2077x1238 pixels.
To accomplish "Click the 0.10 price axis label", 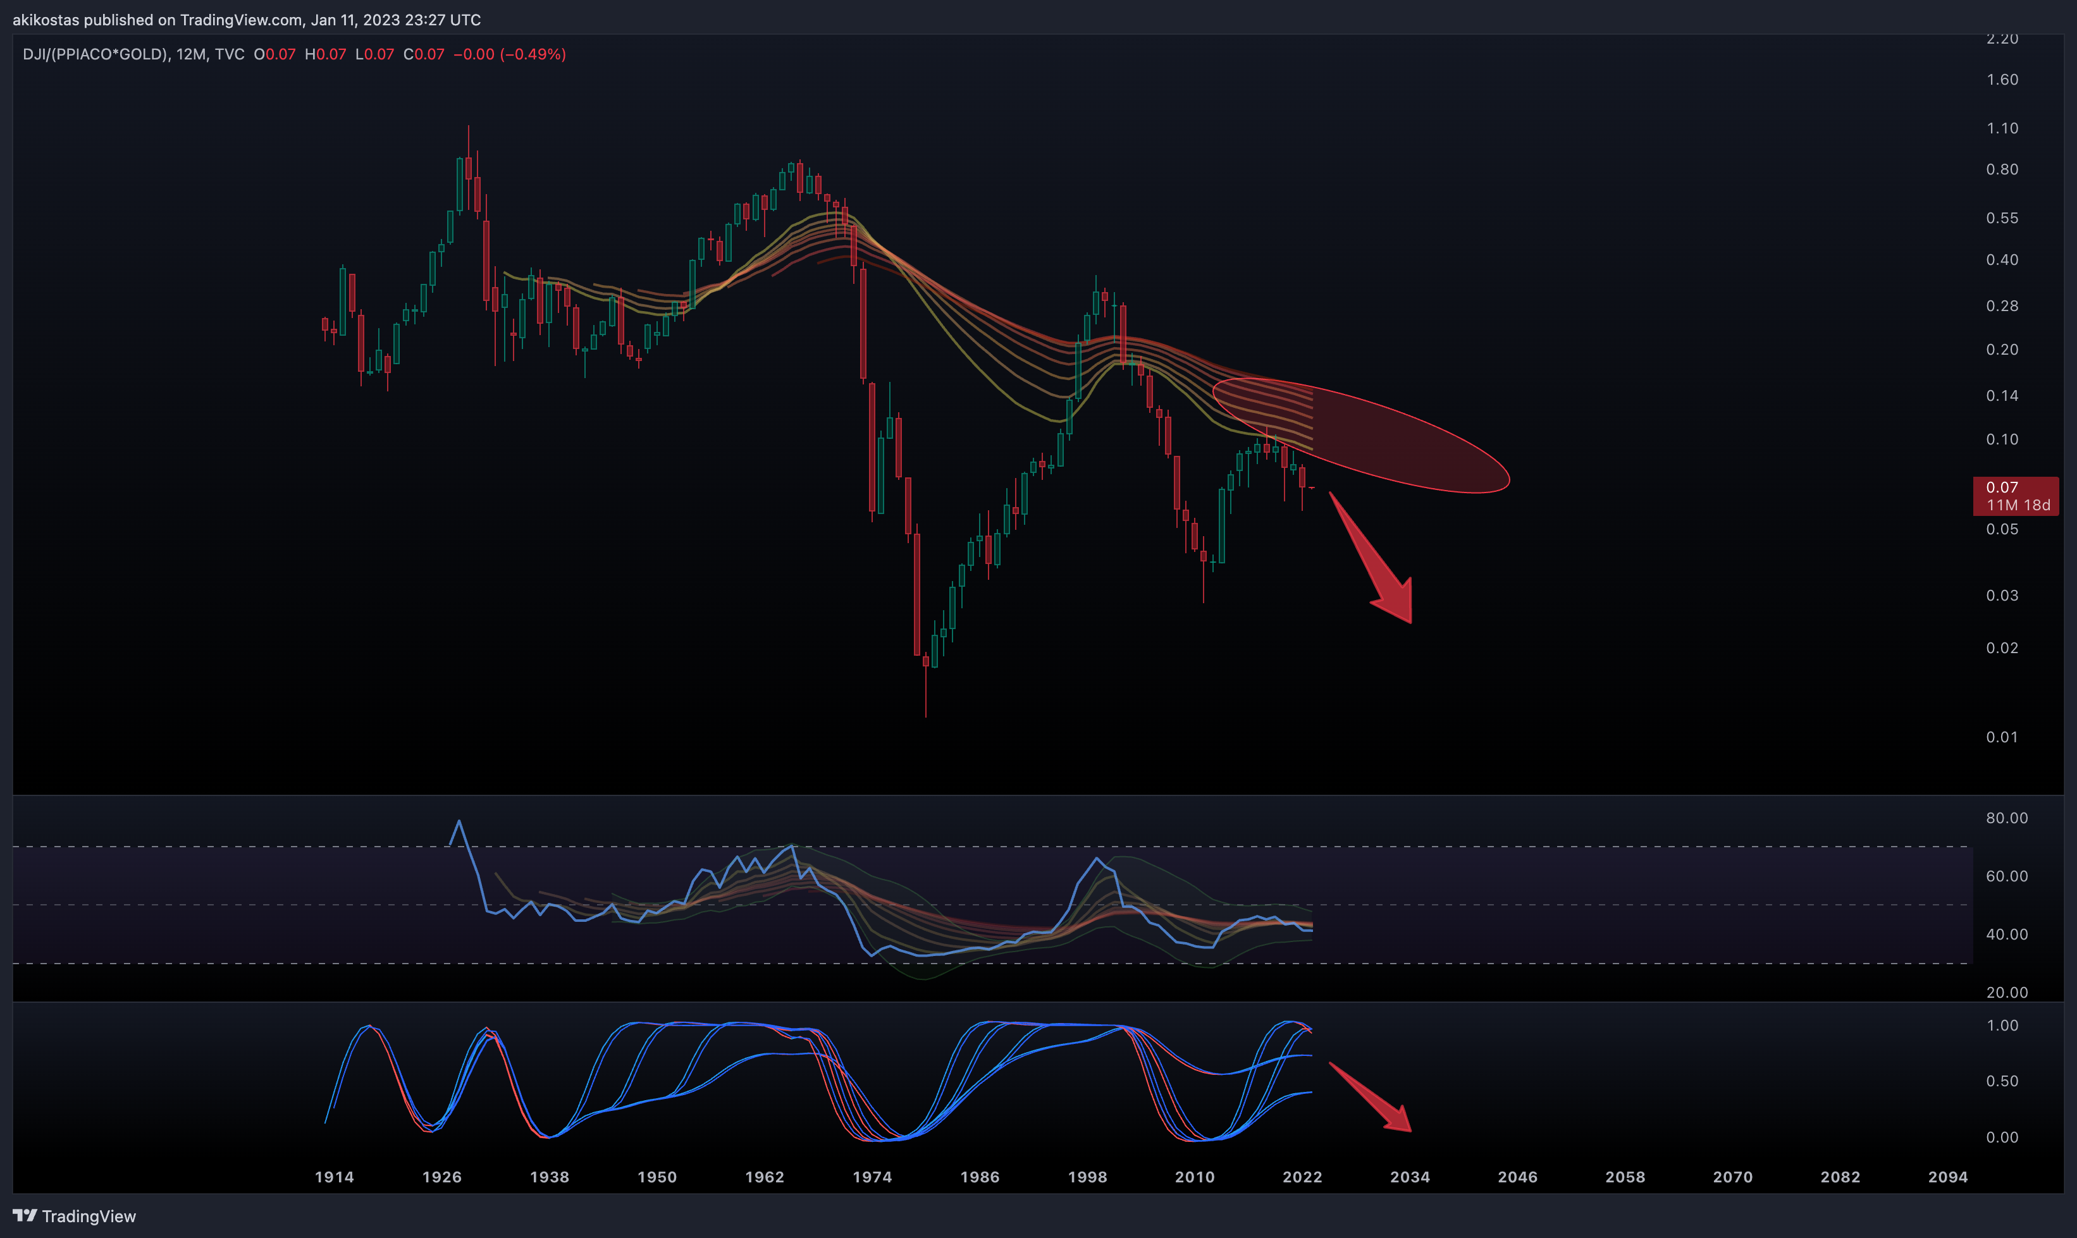I will coord(2002,439).
